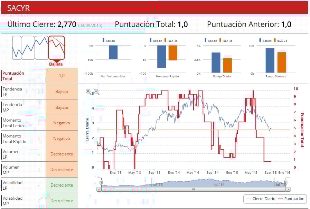Click the Negativo value for Momento Total Lento
The width and height of the screenshot is (310, 209).
[62, 123]
